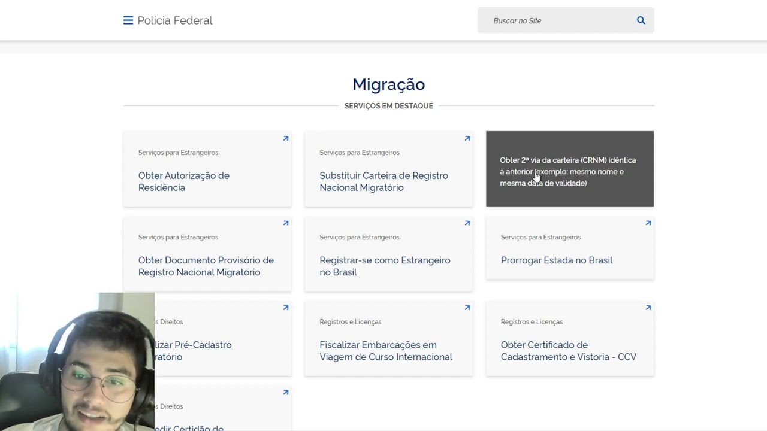This screenshot has height=431, width=767.
Task: Open Obter Documento Provisório de Registro
Action: [x=206, y=266]
